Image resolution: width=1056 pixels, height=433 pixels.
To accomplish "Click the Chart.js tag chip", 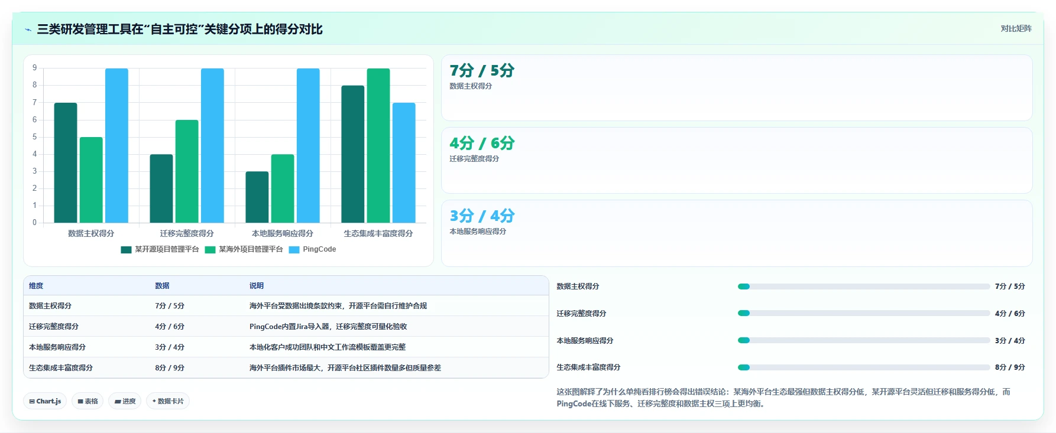I will click(x=45, y=401).
